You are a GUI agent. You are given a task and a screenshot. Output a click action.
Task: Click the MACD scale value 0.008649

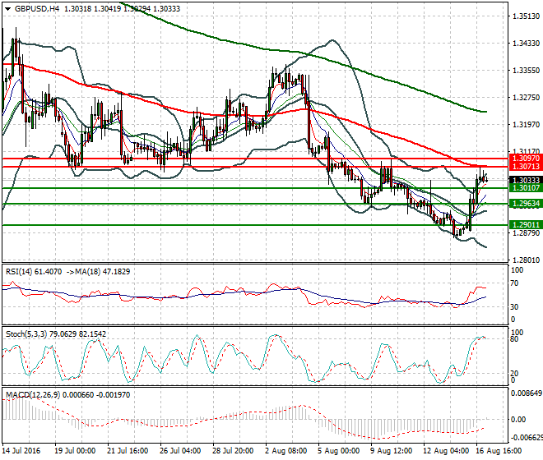(527, 393)
